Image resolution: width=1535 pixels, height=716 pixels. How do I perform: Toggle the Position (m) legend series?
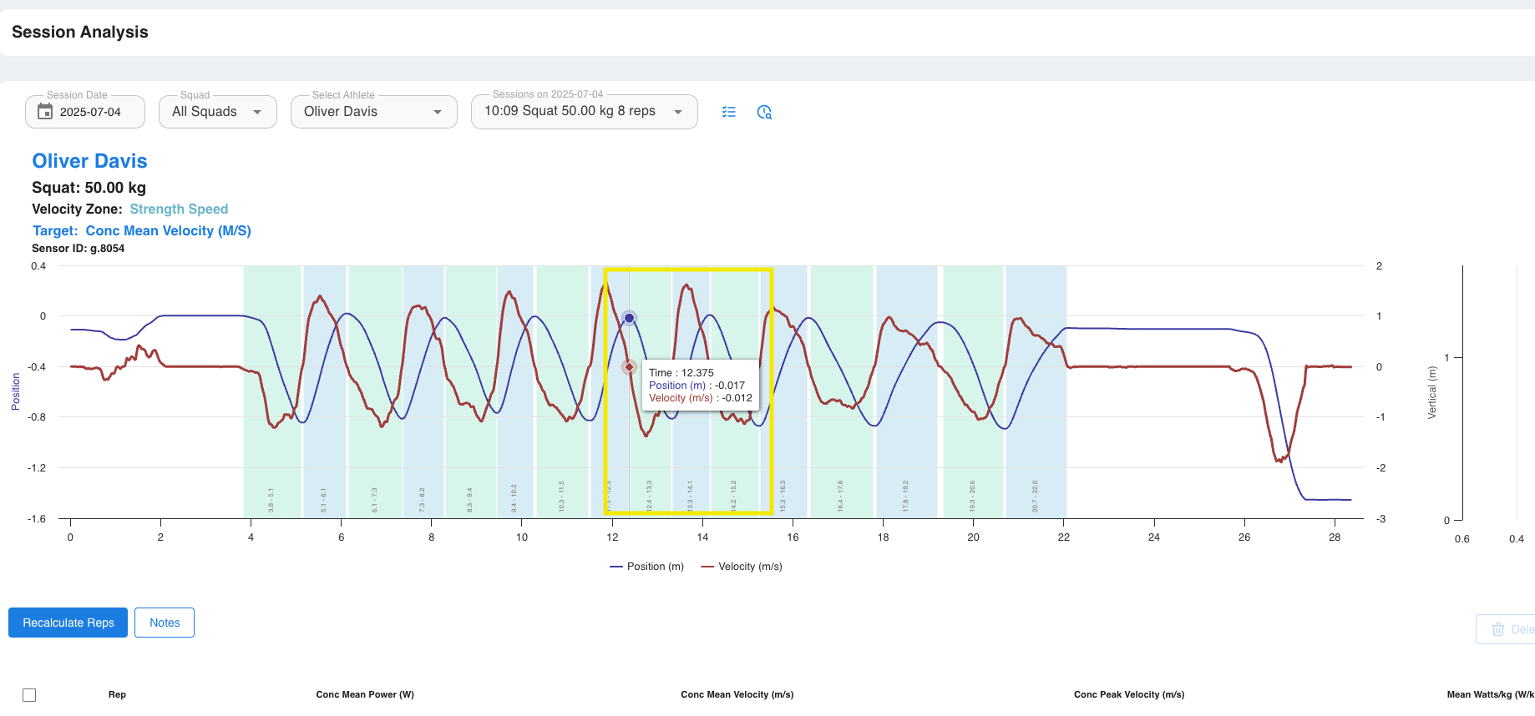(x=646, y=567)
